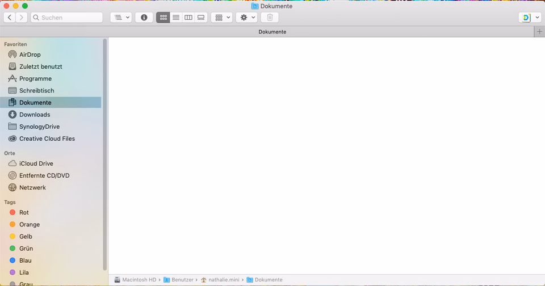The image size is (545, 286).
Task: Click Dokumente in the path bar
Action: [x=265, y=280]
